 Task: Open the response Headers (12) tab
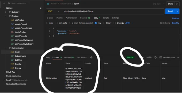point(69,57)
